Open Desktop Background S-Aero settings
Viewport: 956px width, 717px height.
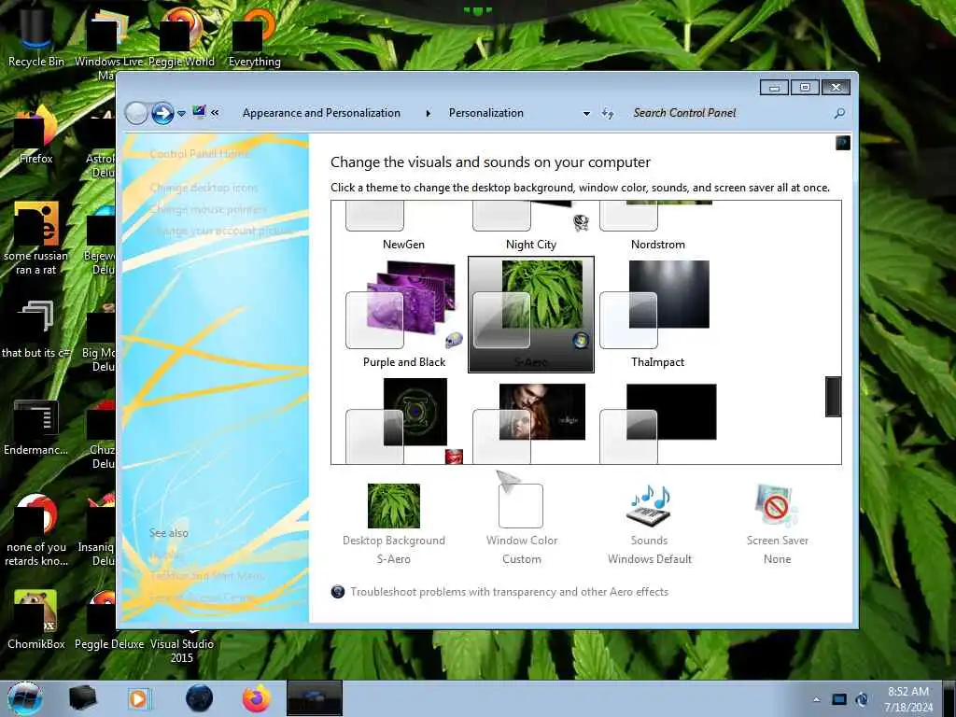point(394,525)
